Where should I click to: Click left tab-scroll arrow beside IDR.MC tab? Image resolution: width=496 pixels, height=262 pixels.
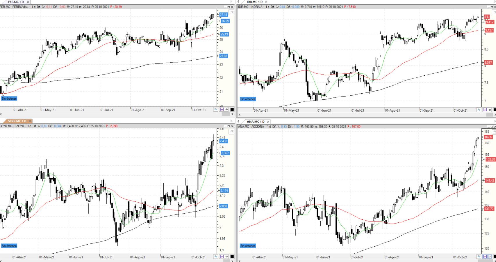point(239,2)
